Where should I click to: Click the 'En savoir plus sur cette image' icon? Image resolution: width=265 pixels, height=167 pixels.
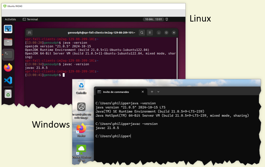[x=81, y=108]
